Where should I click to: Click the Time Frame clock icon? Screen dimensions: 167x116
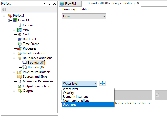coord(20,44)
